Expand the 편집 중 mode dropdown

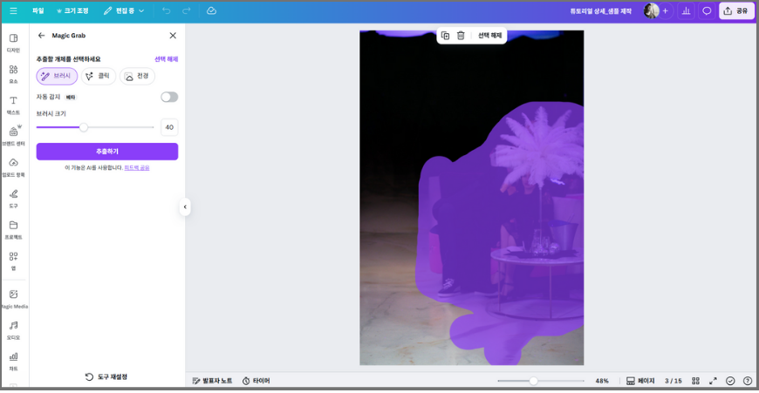coord(124,10)
